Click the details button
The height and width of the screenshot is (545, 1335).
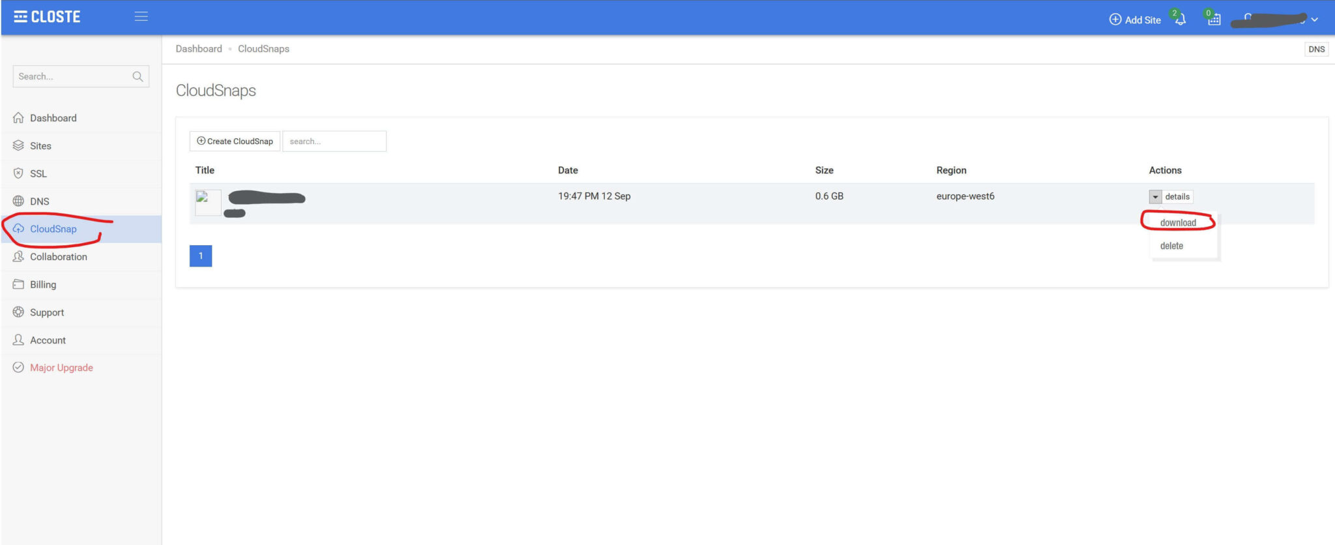click(x=1177, y=197)
